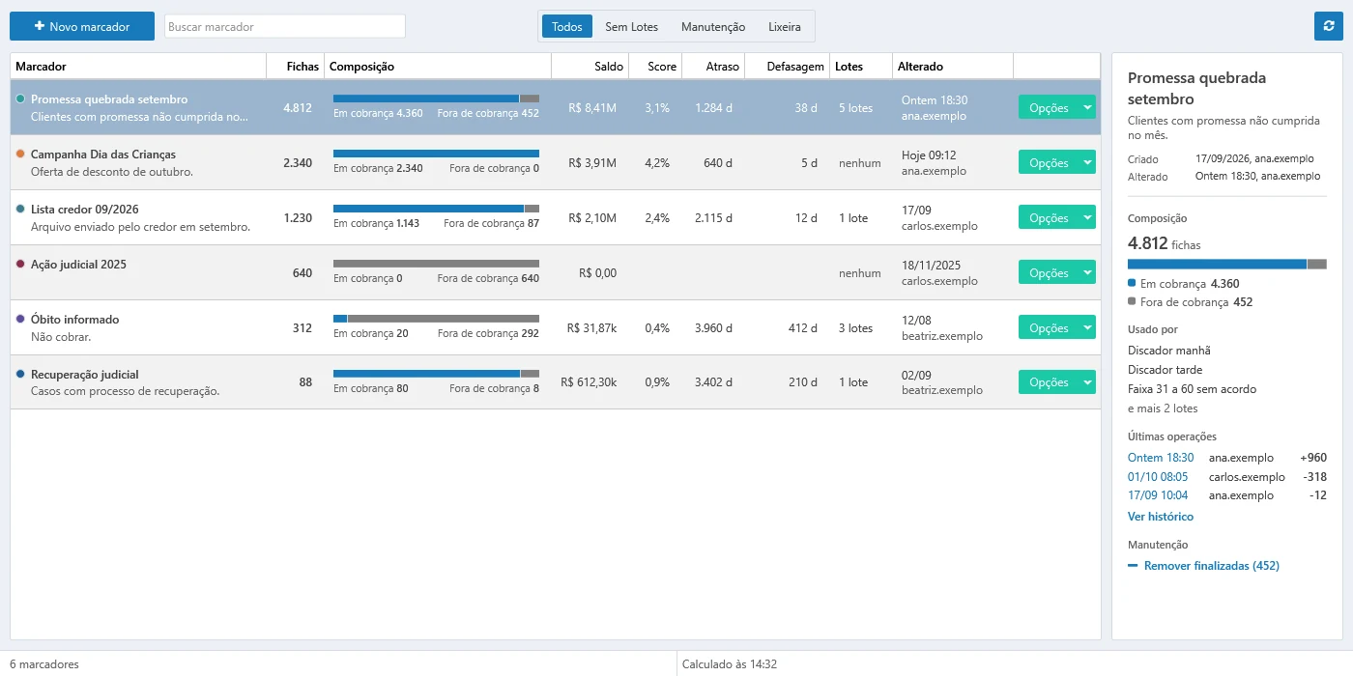
Task: Click the purple dot beside Óbito informado
Action: click(20, 319)
